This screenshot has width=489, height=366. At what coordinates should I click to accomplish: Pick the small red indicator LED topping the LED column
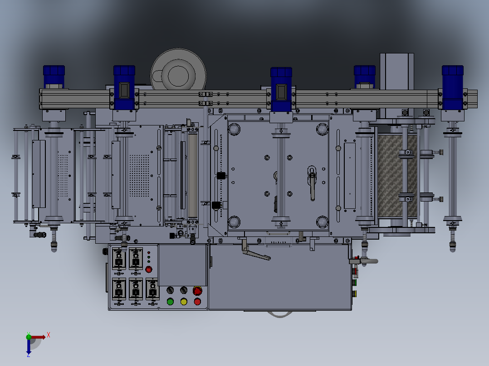(149, 253)
